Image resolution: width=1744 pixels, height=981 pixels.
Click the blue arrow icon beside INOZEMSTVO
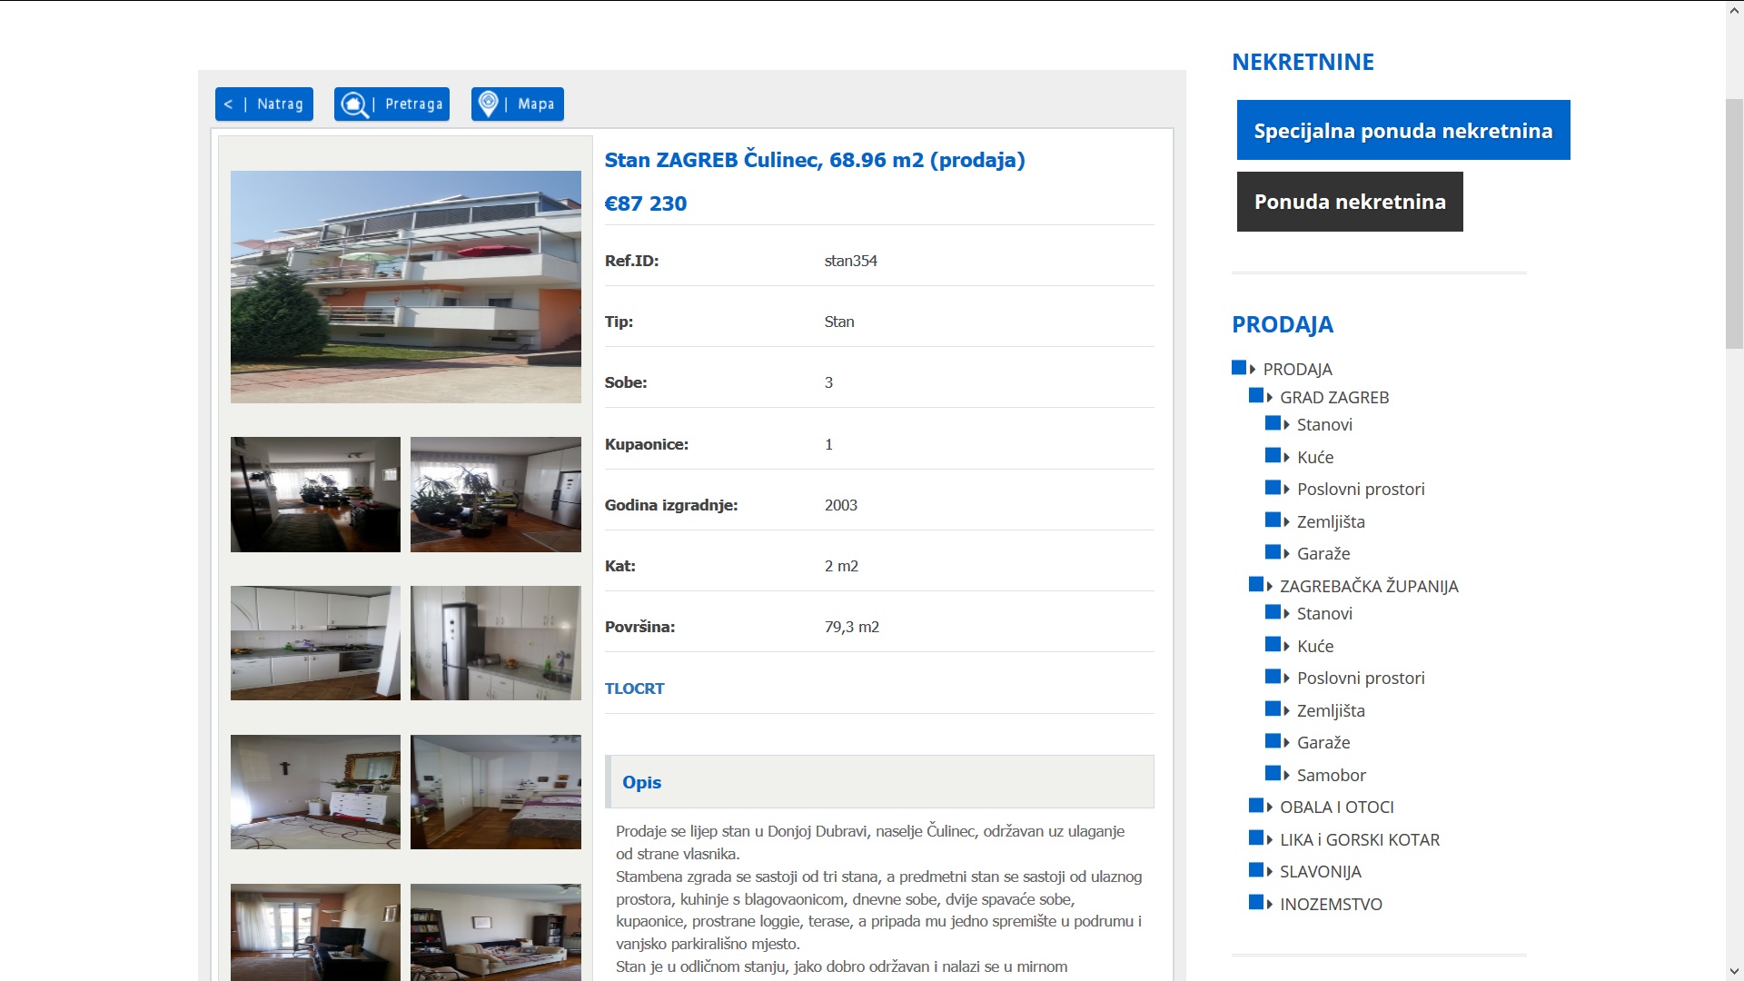(x=1261, y=903)
